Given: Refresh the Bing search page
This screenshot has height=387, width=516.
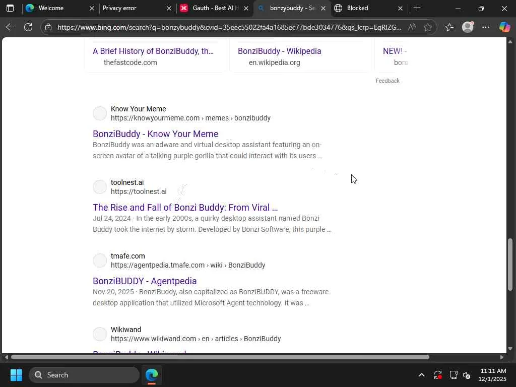Looking at the screenshot, I should pyautogui.click(x=28, y=27).
